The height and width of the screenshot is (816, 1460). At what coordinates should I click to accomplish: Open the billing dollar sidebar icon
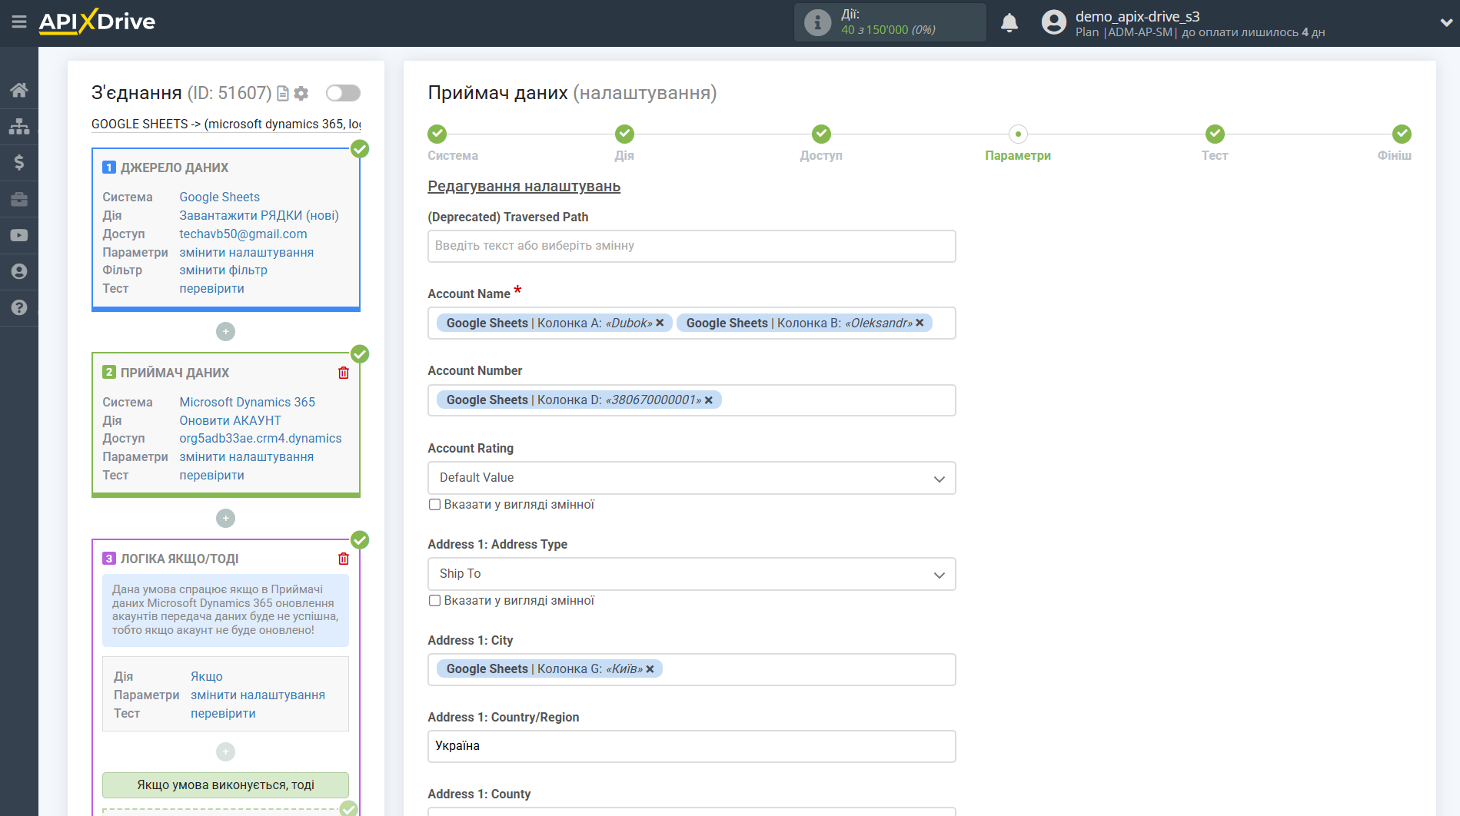pos(19,162)
